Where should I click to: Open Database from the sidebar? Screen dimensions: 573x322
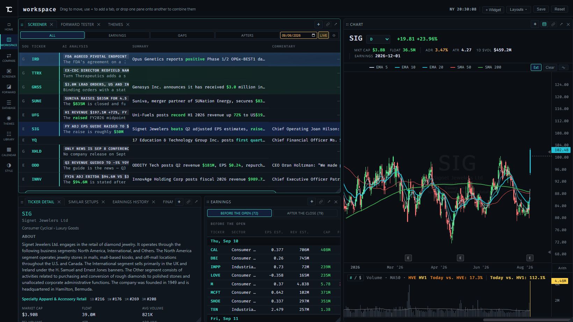[9, 105]
